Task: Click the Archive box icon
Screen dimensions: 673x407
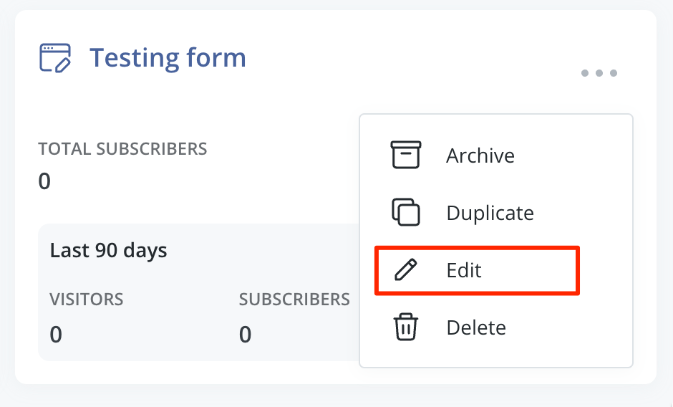Action: [405, 155]
